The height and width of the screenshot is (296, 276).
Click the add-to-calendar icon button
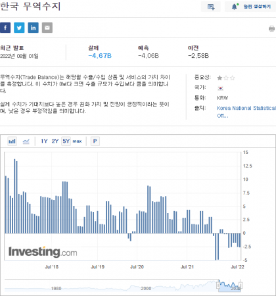[211, 7]
